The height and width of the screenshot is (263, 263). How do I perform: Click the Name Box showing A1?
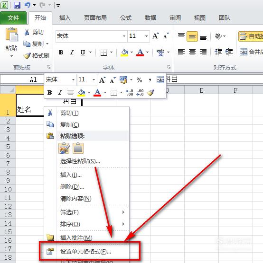(x=22, y=79)
